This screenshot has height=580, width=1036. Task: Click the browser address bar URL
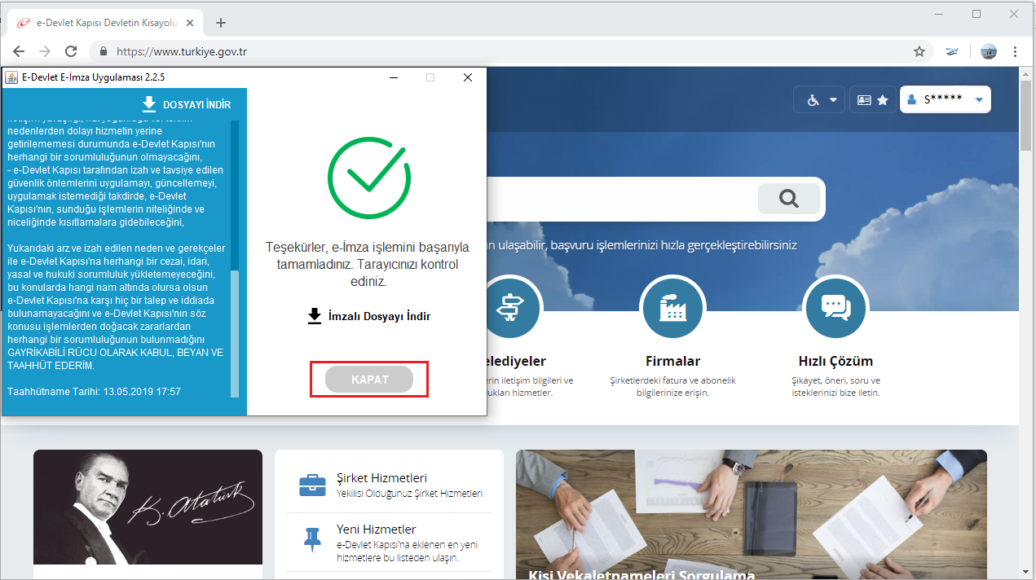[182, 51]
